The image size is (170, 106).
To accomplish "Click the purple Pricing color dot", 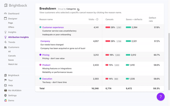I will (x=40, y=55).
